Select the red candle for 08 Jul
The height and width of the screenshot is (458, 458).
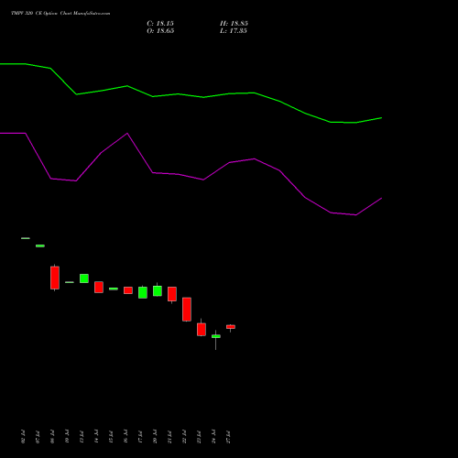tap(55, 278)
